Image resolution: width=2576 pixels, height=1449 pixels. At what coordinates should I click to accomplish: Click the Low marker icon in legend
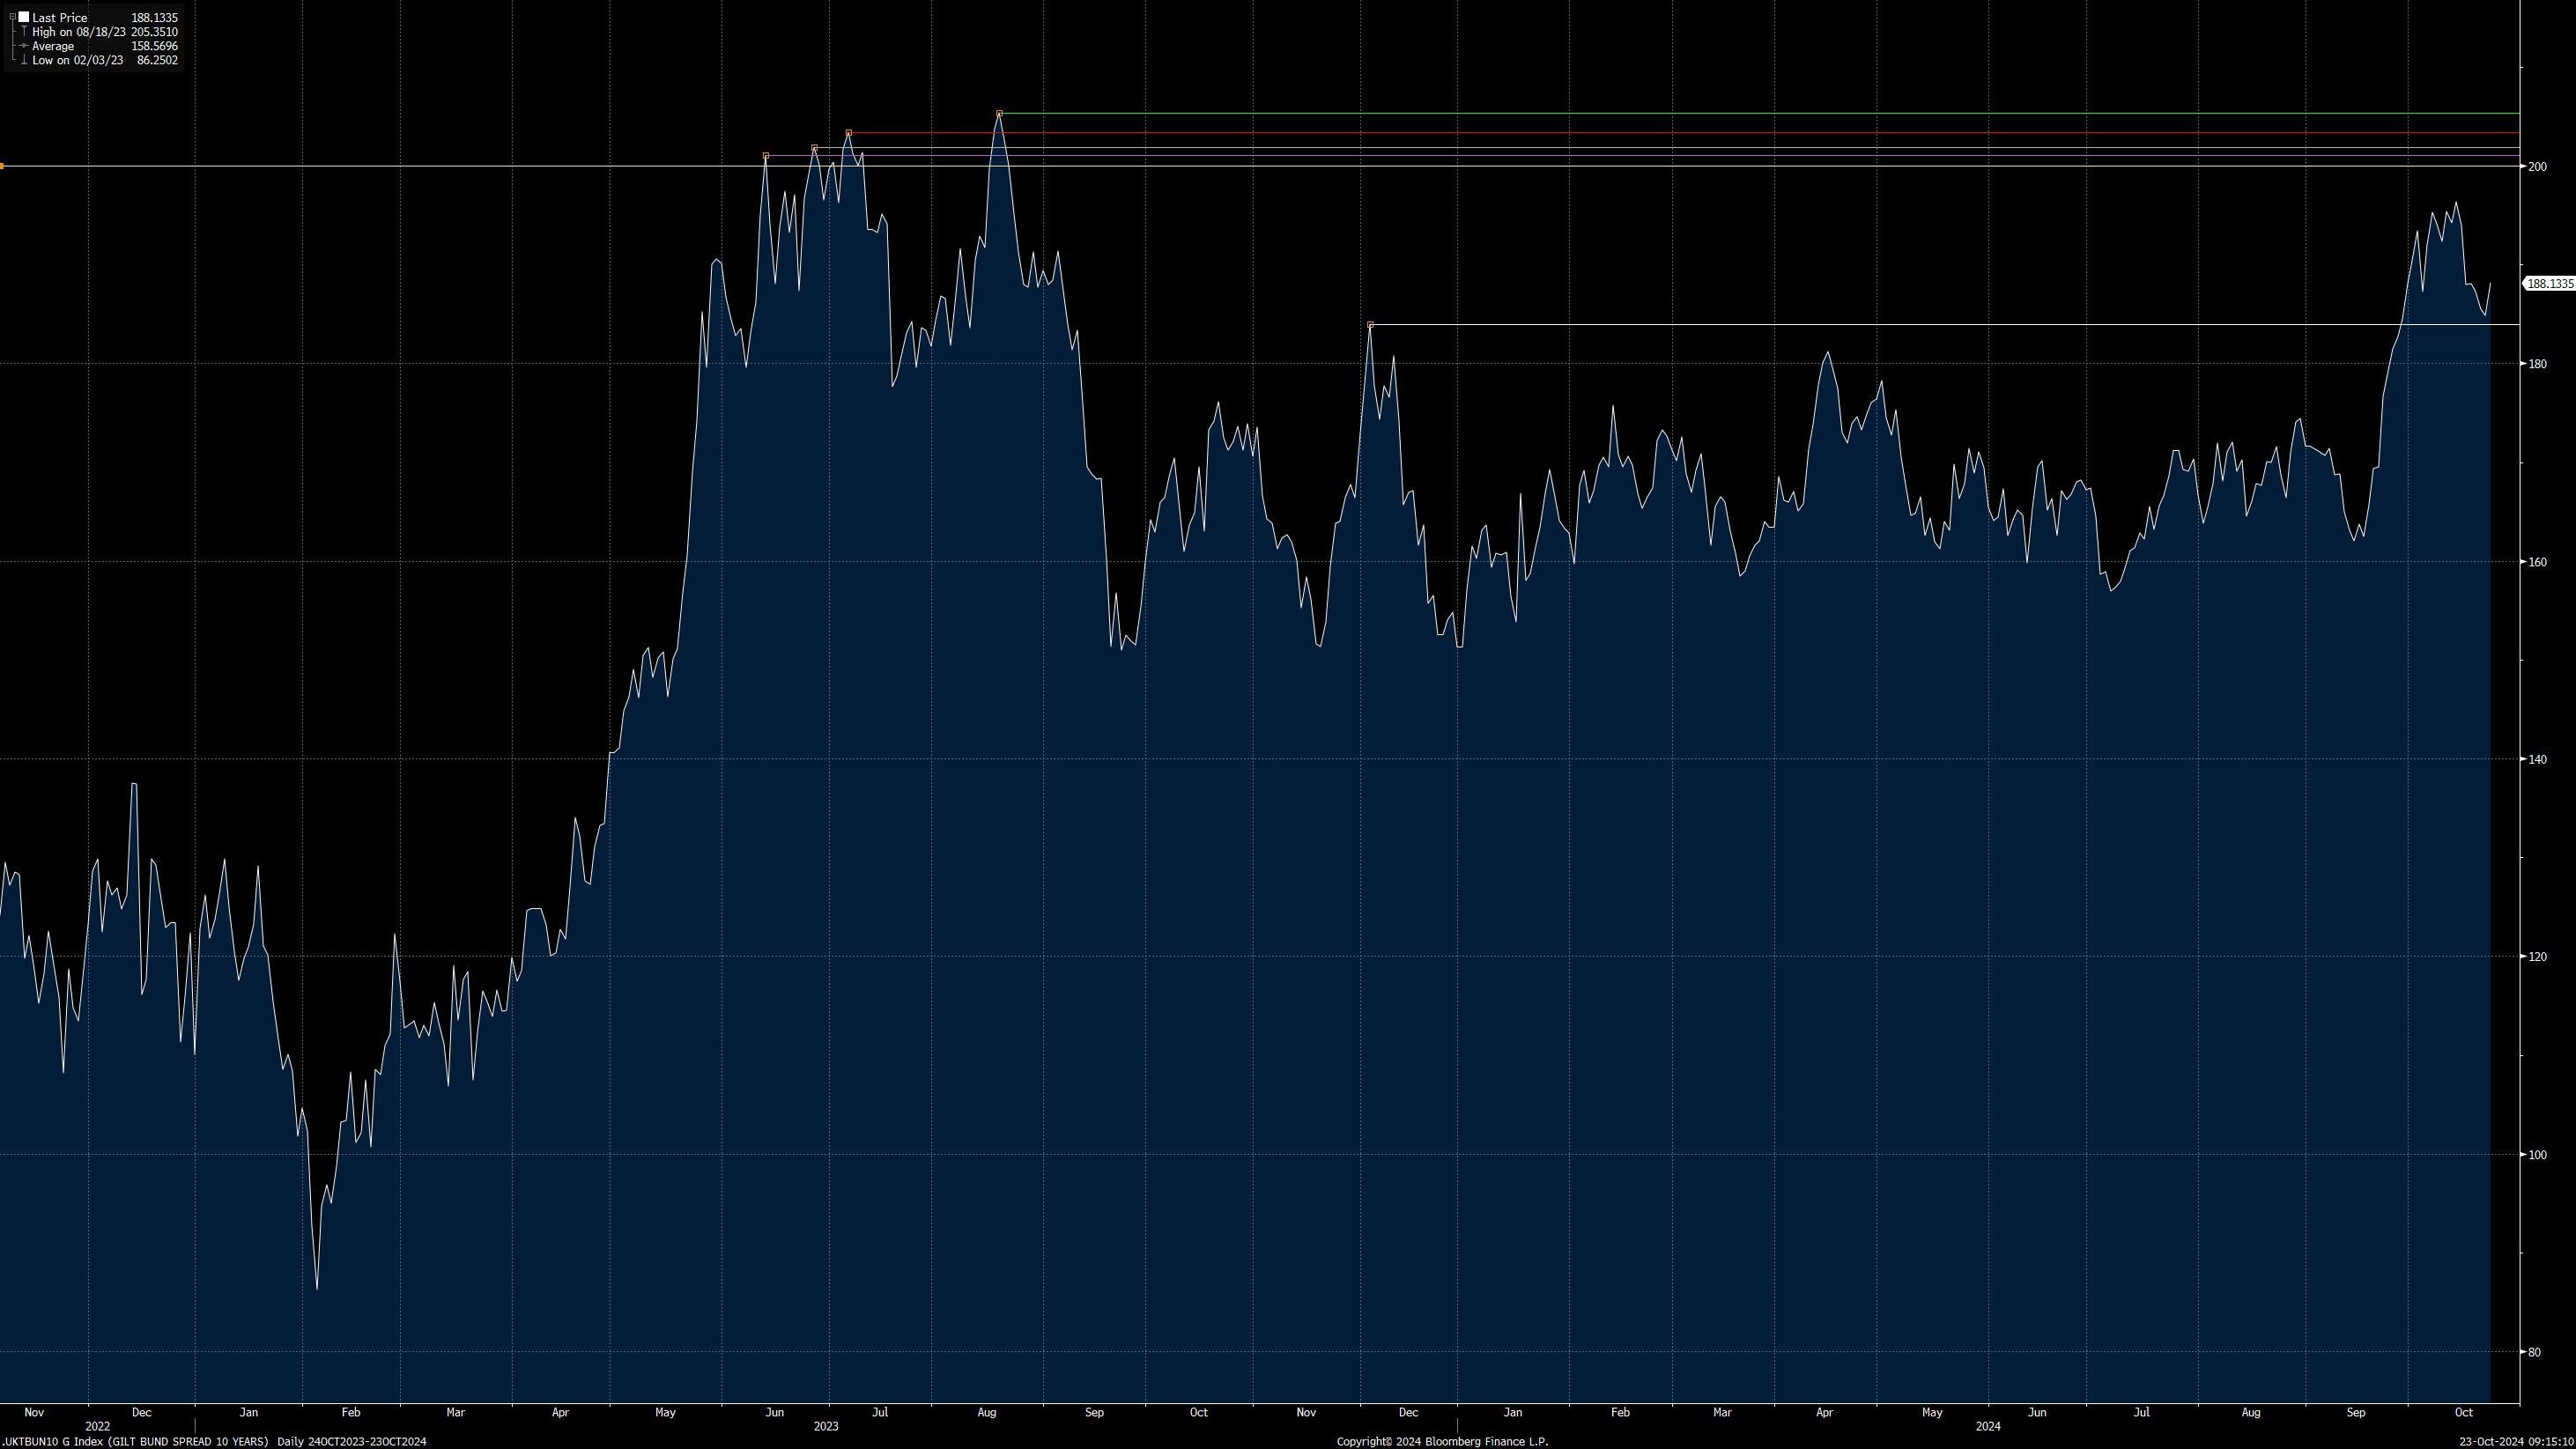[23, 60]
